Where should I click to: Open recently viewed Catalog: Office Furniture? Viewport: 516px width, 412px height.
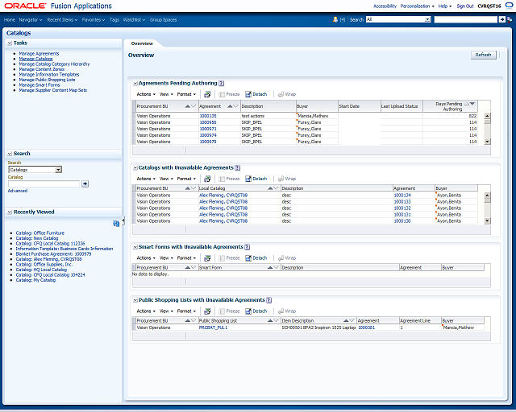[40, 233]
